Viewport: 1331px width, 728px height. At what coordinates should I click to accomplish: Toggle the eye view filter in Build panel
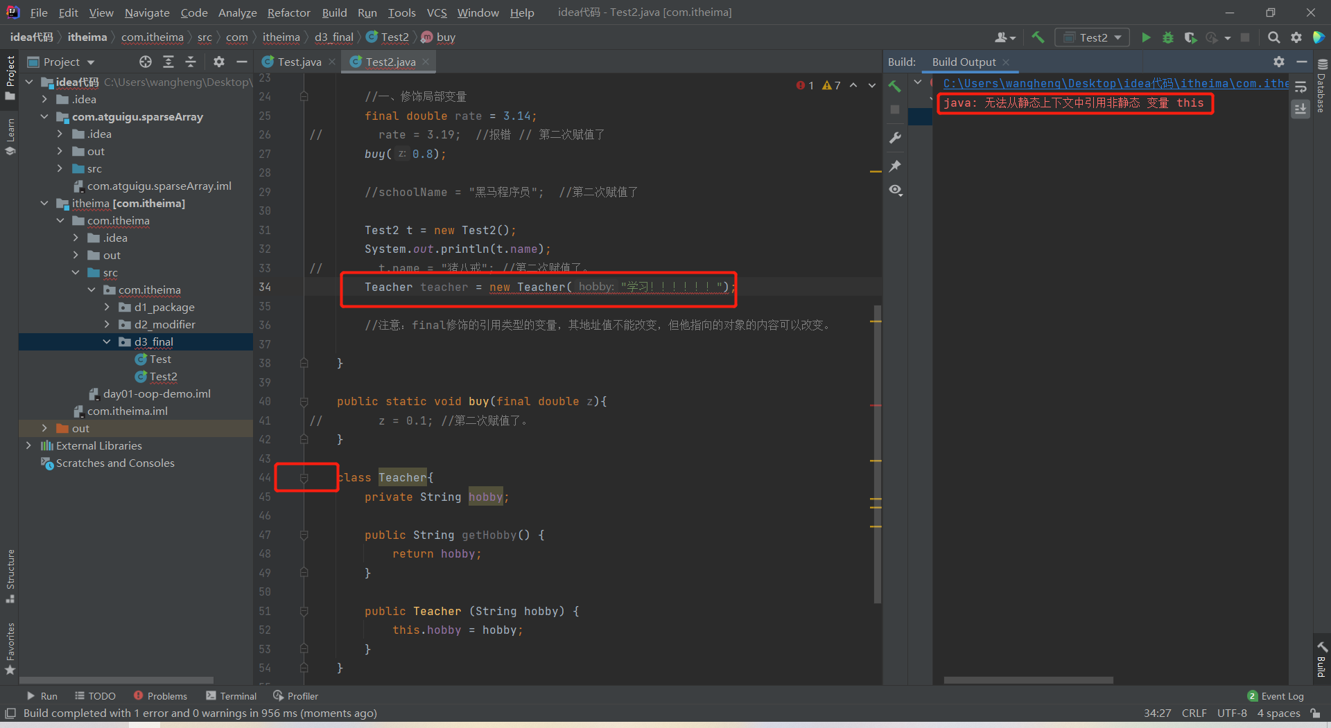coord(895,190)
